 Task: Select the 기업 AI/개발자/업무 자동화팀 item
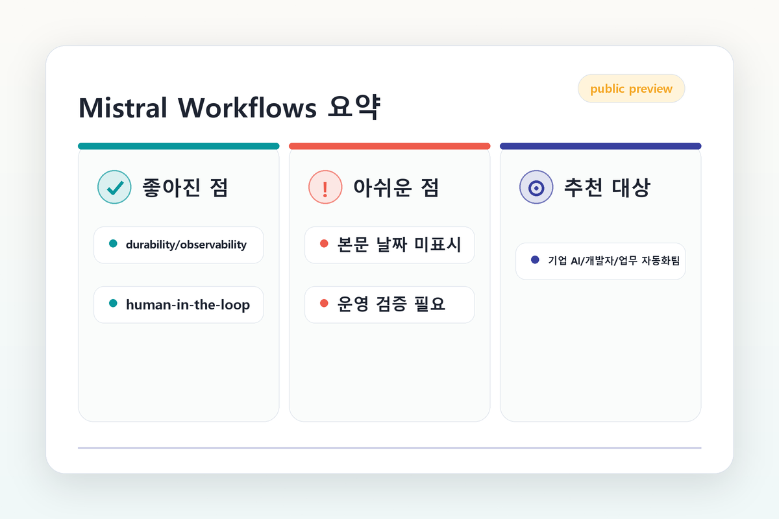click(600, 261)
